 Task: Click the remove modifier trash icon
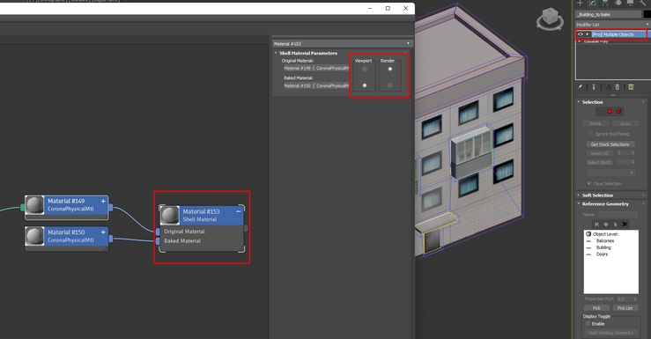coord(618,86)
